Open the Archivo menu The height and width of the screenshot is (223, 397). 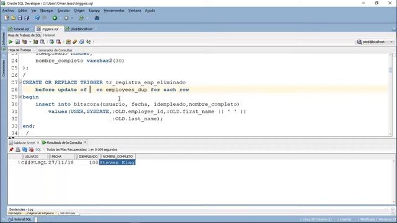[8, 11]
